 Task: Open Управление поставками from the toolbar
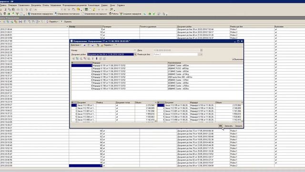tap(67, 14)
